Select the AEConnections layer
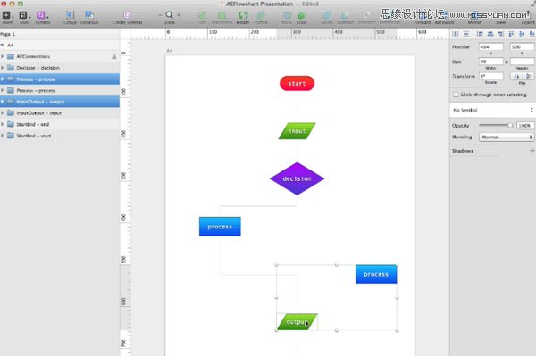536x356 pixels. pos(60,56)
